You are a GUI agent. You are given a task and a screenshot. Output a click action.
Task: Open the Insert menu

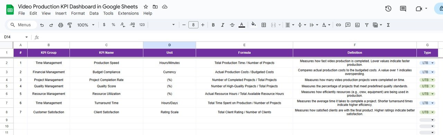(61, 13)
